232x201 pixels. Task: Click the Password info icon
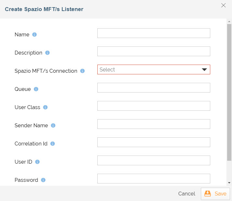click(x=43, y=180)
